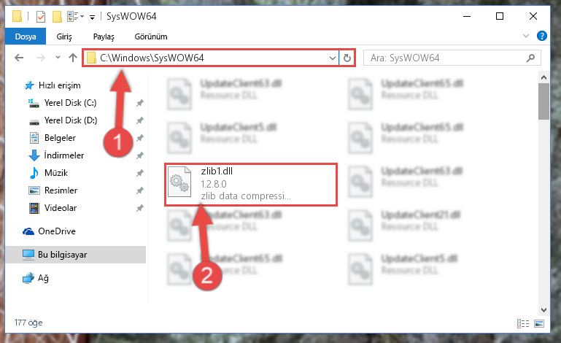The image size is (561, 343).
Task: Click the Up one level arrow
Action: coord(73,58)
